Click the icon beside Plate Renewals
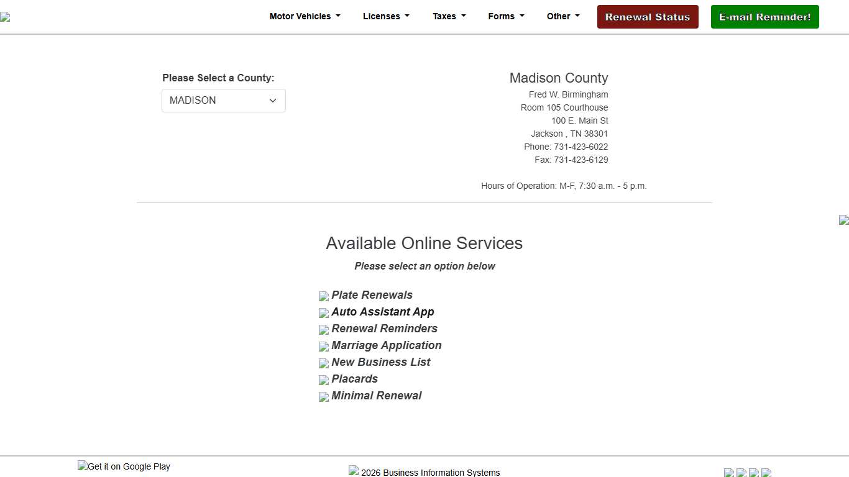The image size is (849, 477). coord(323,296)
